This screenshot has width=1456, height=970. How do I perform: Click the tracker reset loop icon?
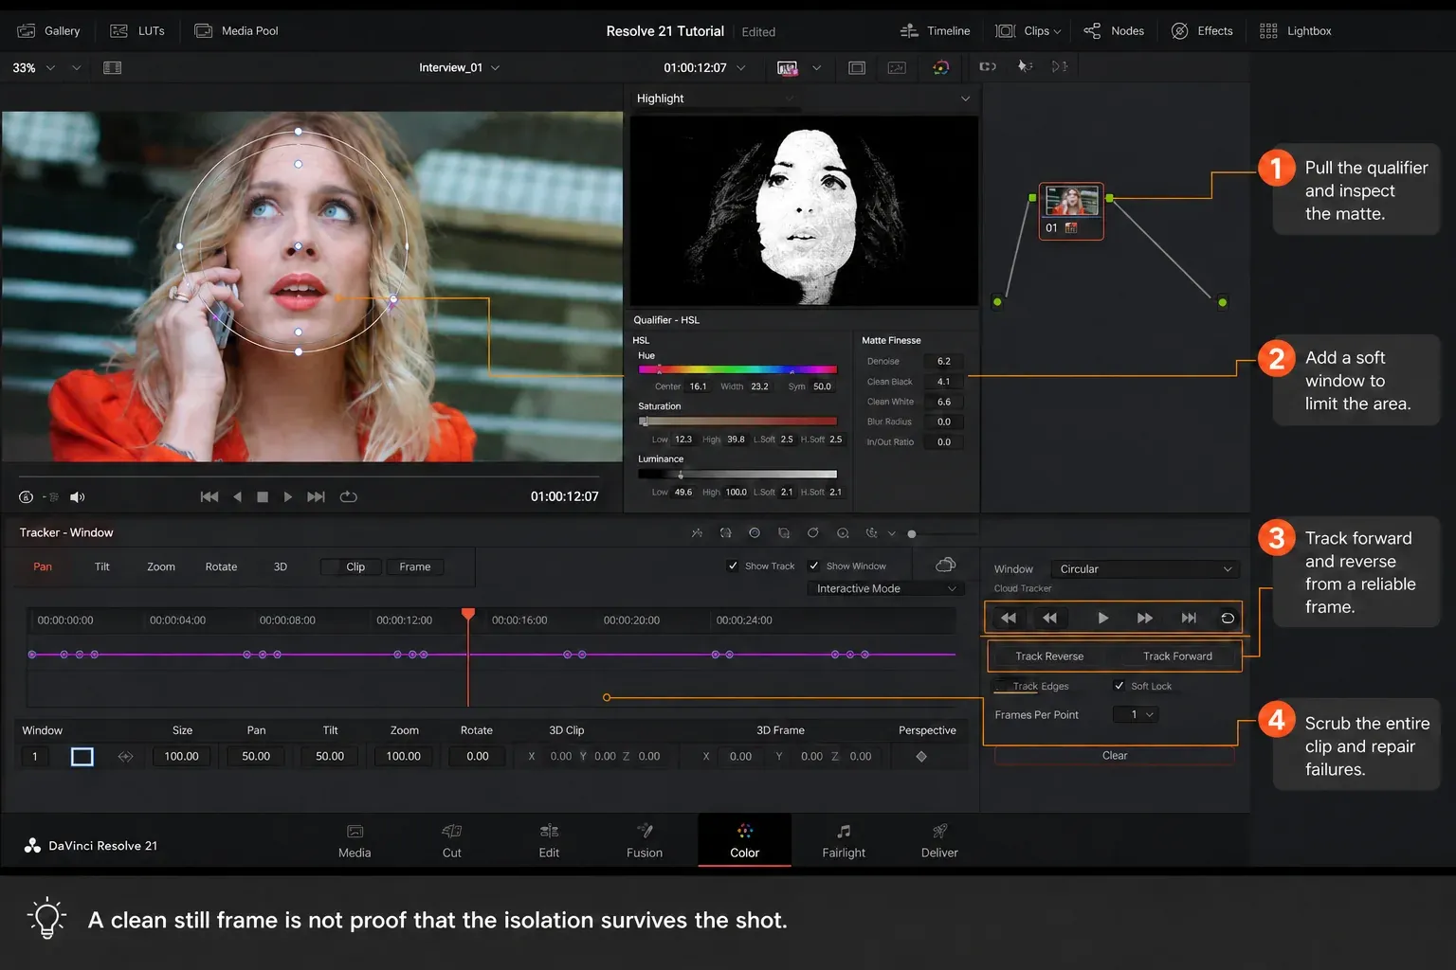tap(1228, 618)
